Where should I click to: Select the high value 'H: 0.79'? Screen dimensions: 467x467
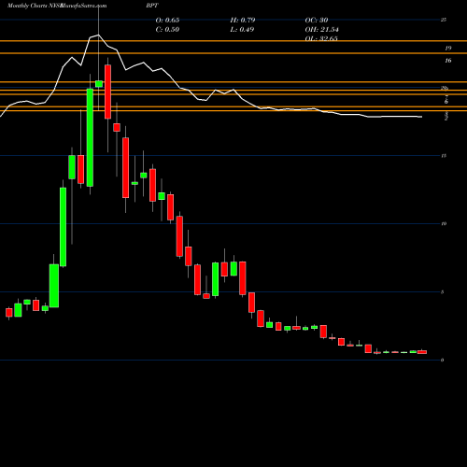click(x=243, y=20)
